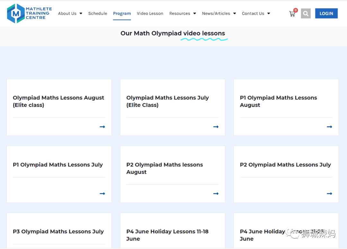The width and height of the screenshot is (347, 249).
Task: Click the 'Our Math Olympiad video lessons' heading
Action: (x=173, y=33)
